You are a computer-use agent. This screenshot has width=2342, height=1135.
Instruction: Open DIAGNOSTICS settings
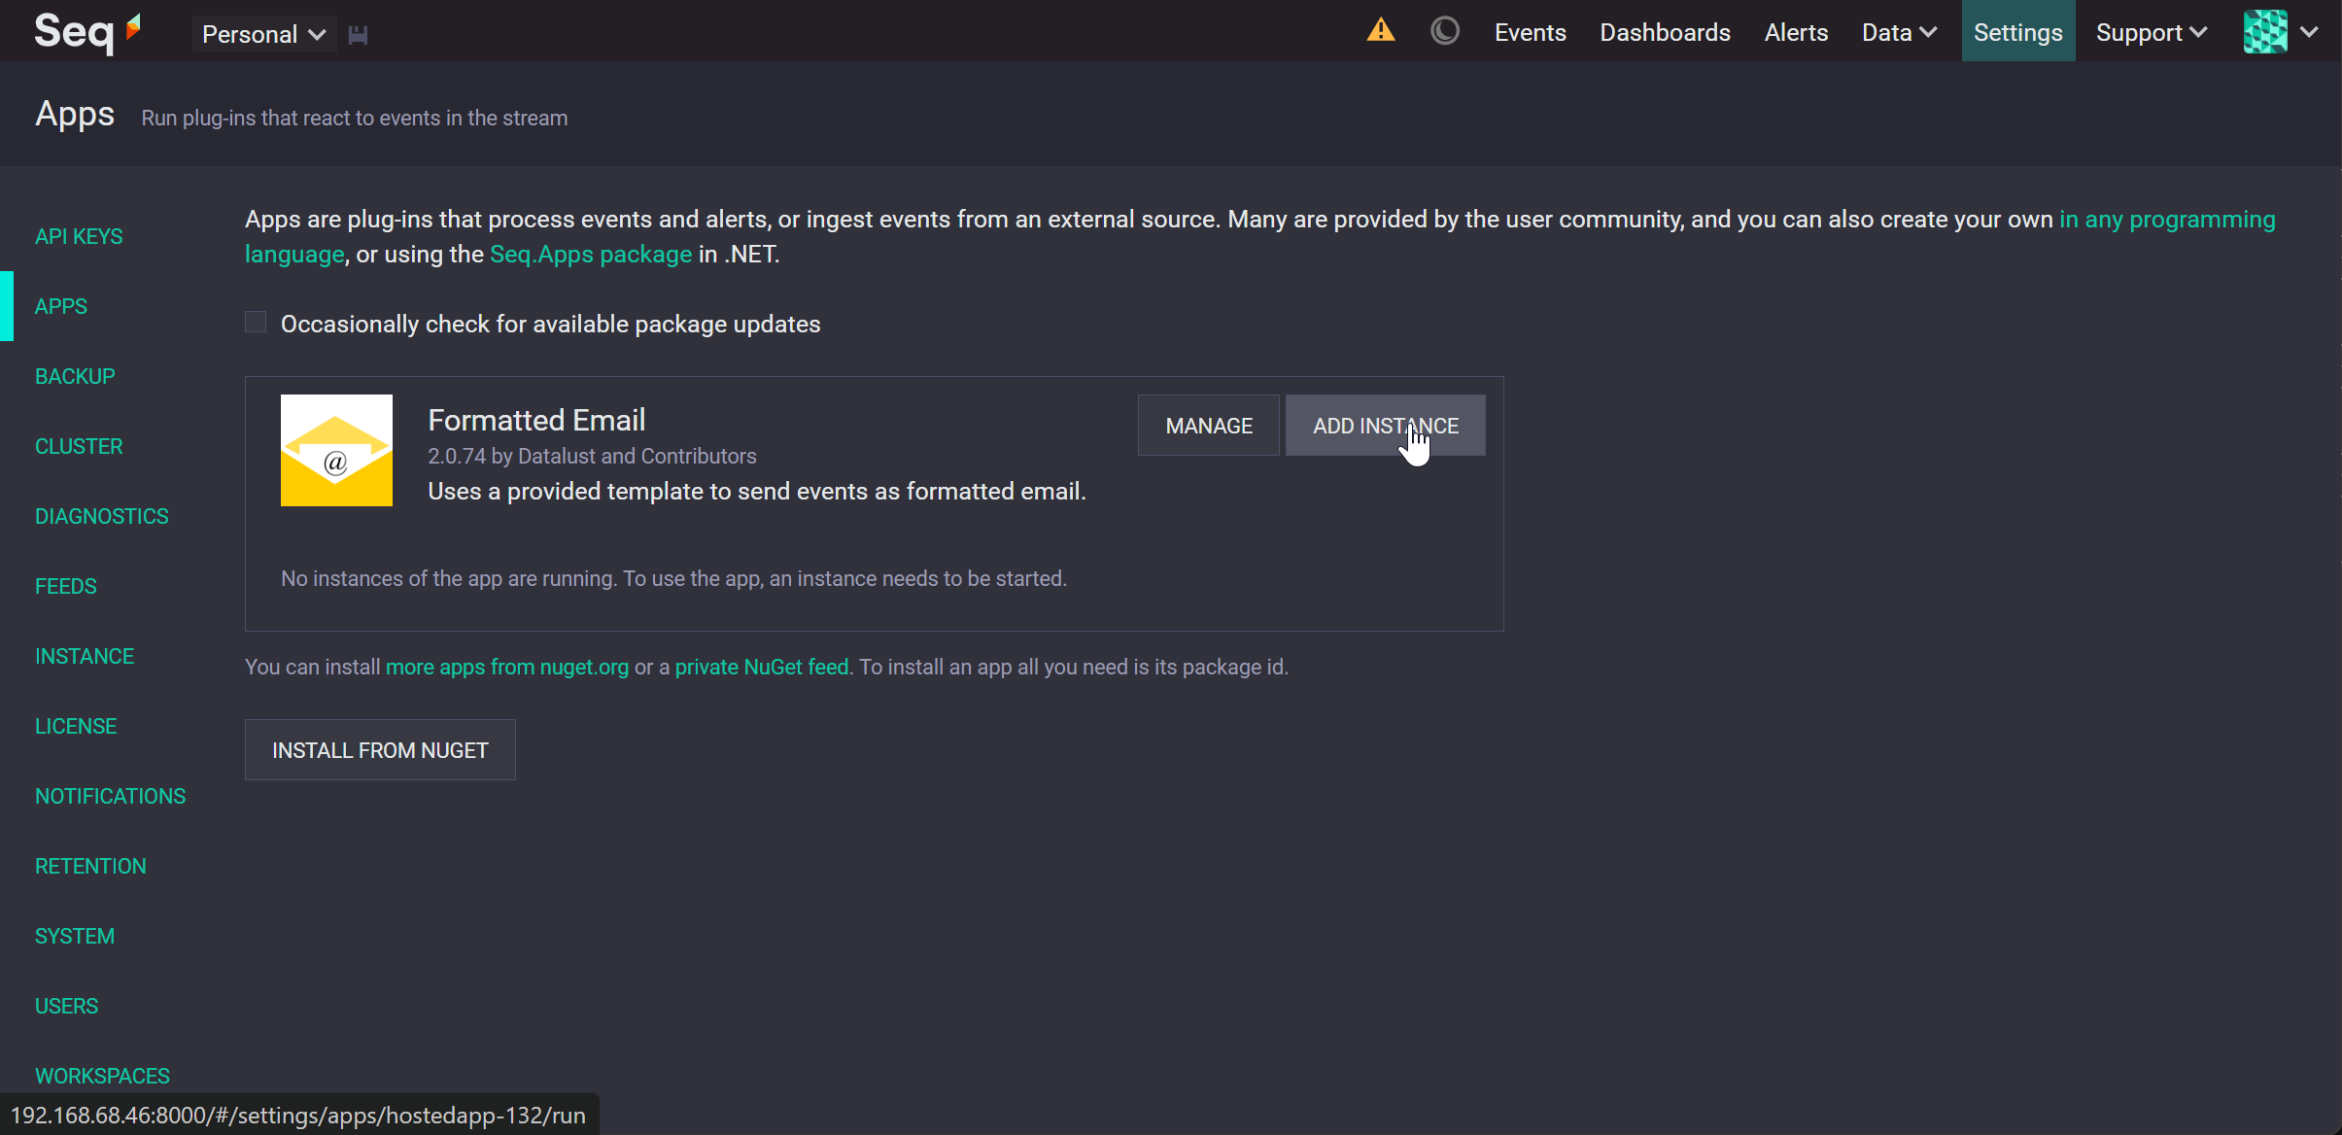pos(102,516)
